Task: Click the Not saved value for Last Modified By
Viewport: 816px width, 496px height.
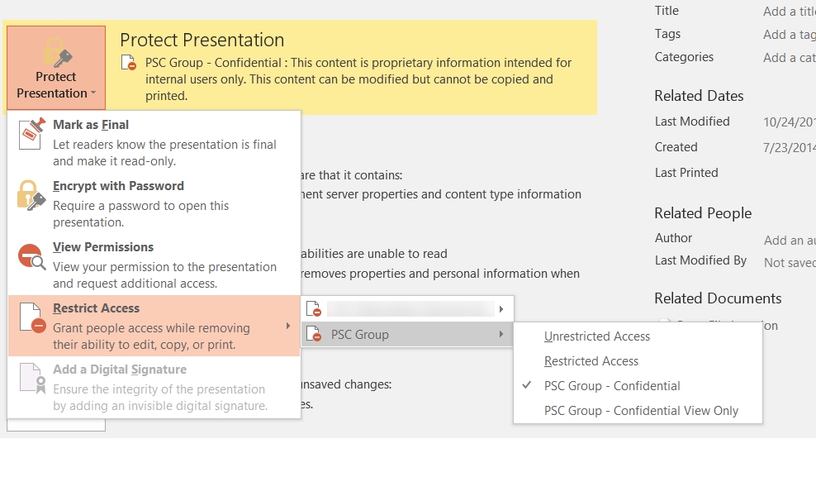Action: (790, 263)
